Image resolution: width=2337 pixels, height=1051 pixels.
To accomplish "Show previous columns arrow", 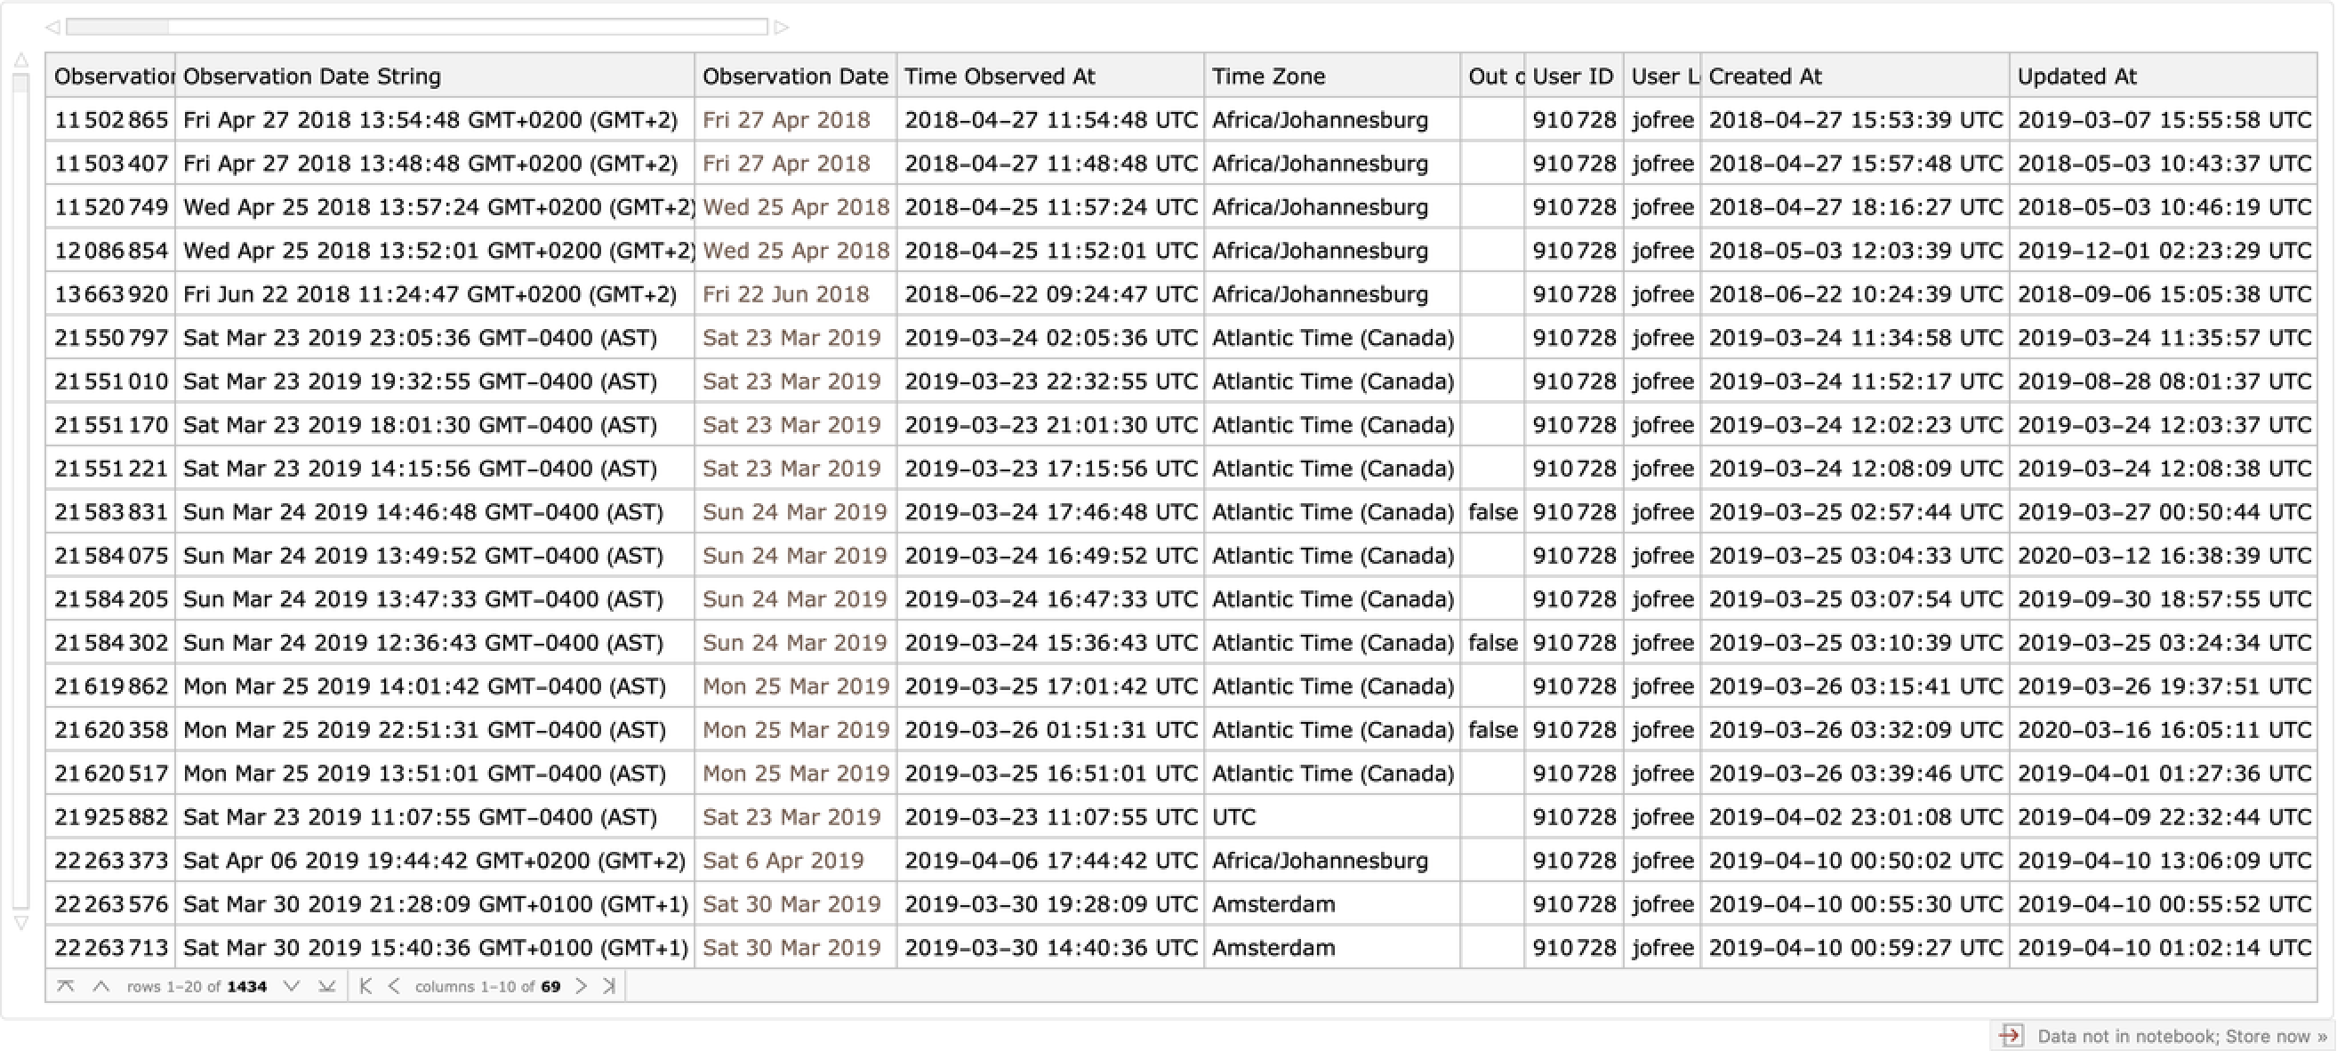I will click(394, 986).
